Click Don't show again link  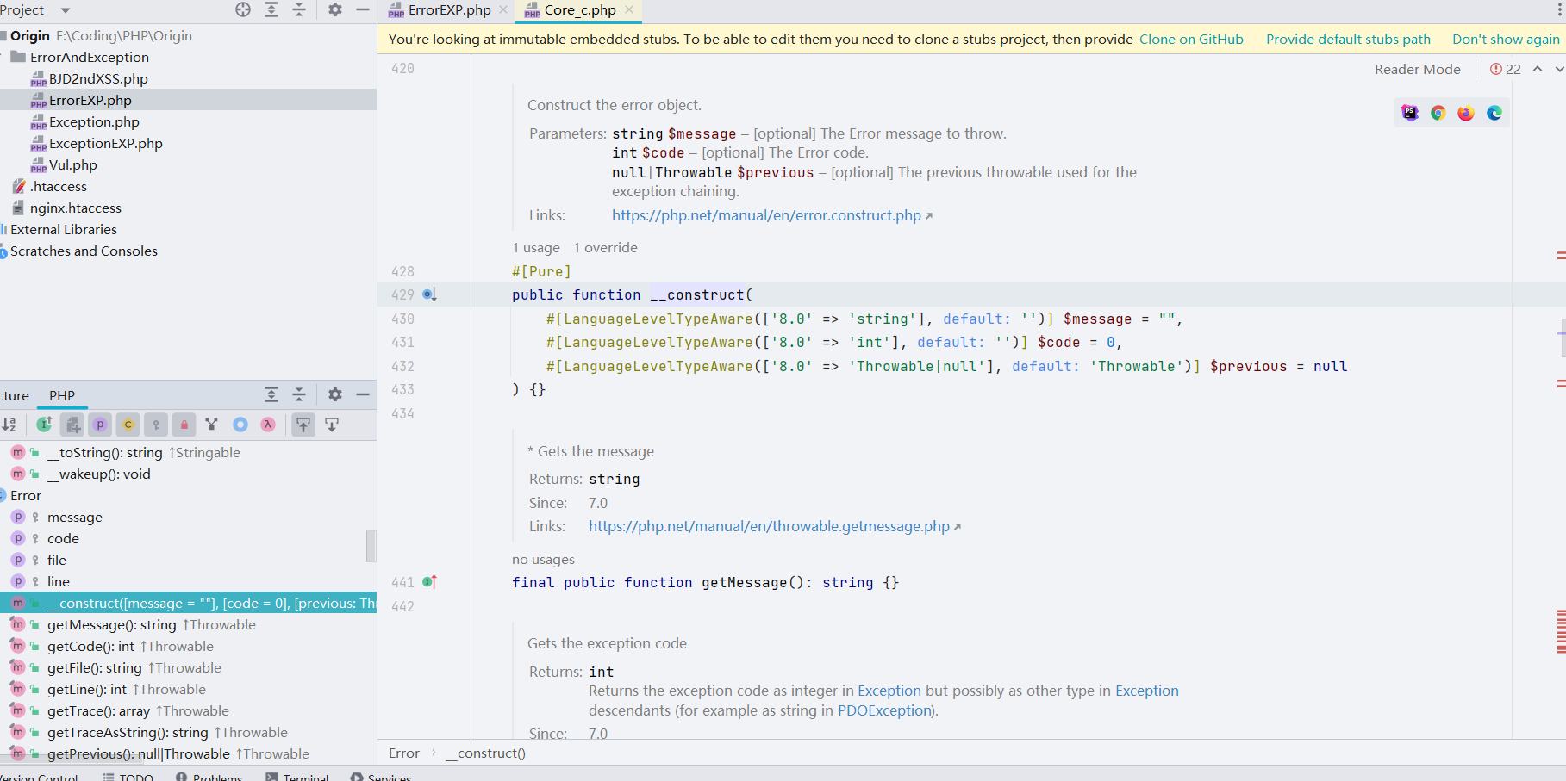[x=1505, y=40]
